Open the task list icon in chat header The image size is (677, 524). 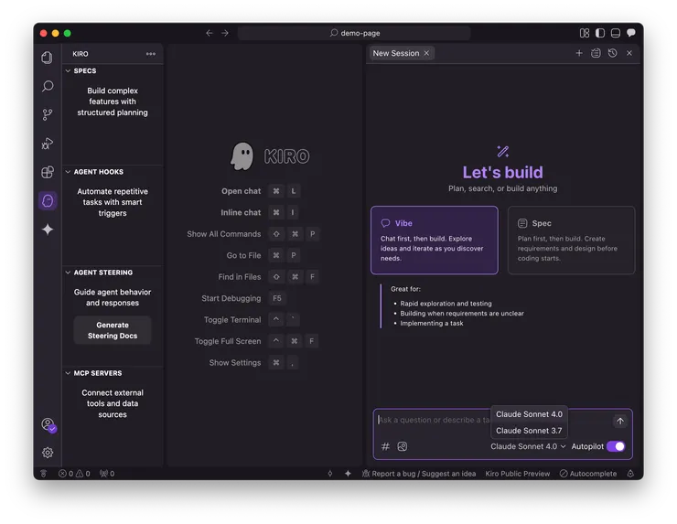(596, 53)
